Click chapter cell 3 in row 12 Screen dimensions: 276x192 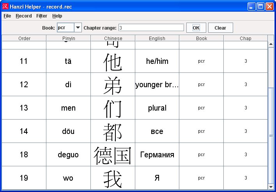[246, 85]
